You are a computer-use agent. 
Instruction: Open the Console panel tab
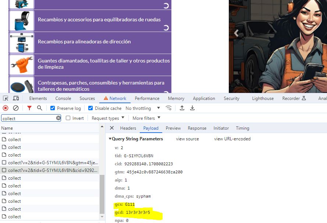(x=63, y=98)
